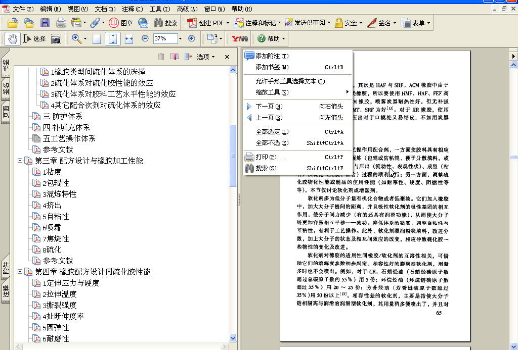Click the Print icon in toolbar
Viewport: 518px width, 350px height.
(61, 23)
